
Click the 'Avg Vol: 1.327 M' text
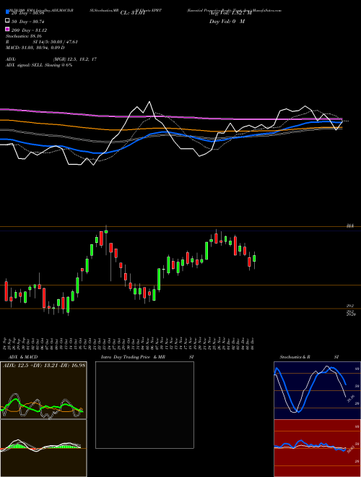coord(230,13)
